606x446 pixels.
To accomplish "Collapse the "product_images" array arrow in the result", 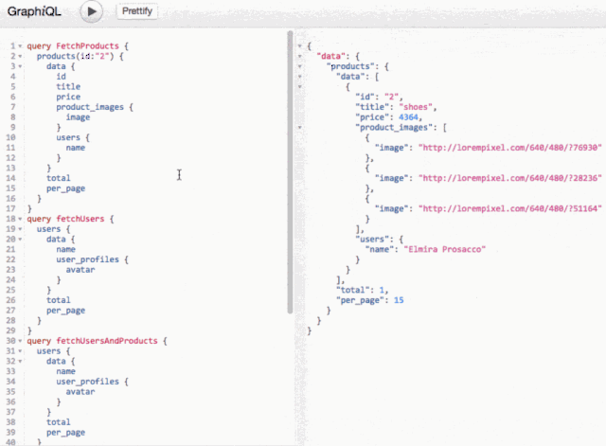I will click(x=300, y=128).
